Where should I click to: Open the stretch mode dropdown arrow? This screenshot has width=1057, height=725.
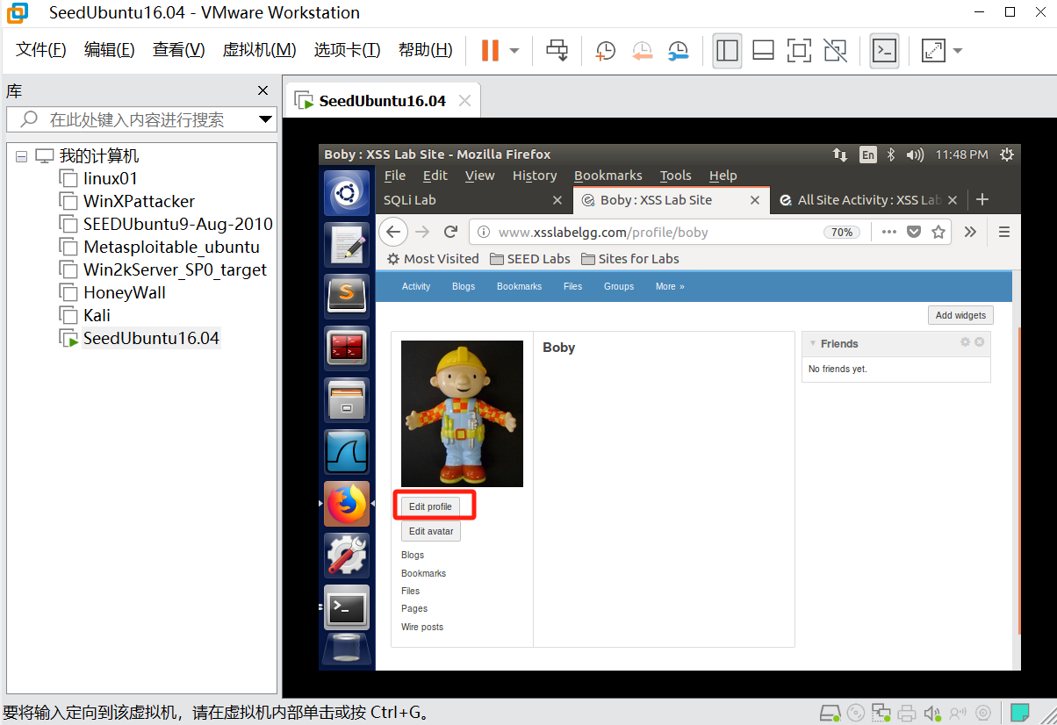tap(957, 50)
